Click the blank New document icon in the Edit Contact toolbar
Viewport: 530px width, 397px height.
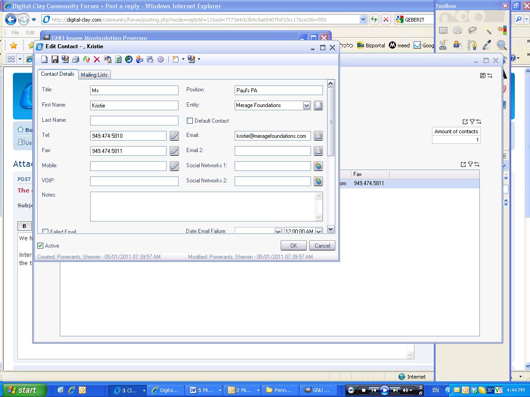(44, 59)
